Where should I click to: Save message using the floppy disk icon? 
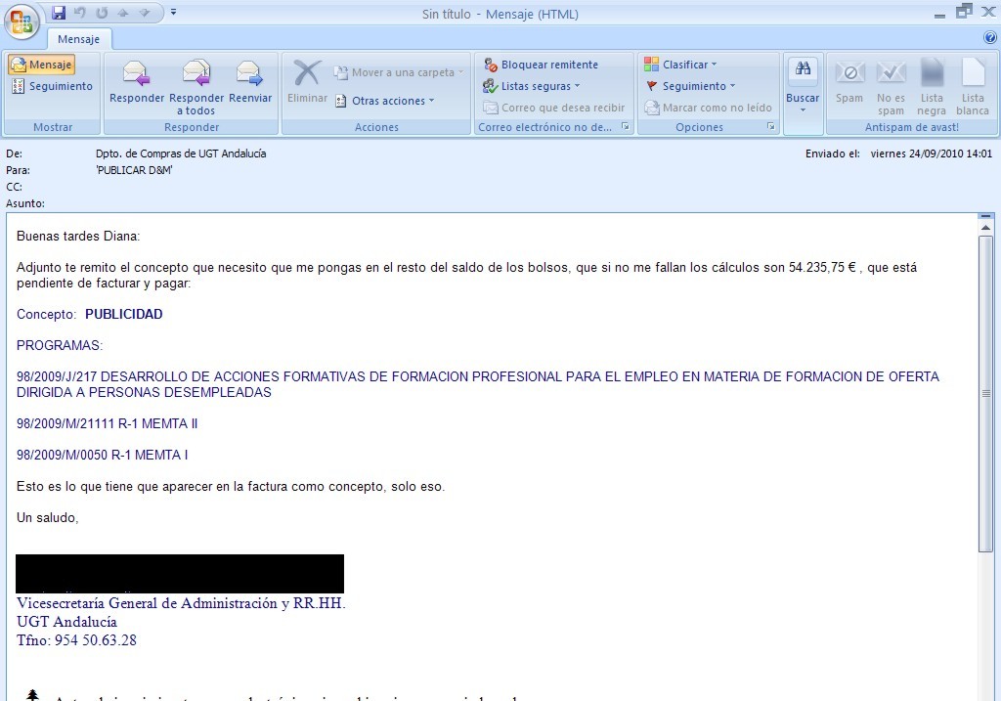click(x=59, y=13)
